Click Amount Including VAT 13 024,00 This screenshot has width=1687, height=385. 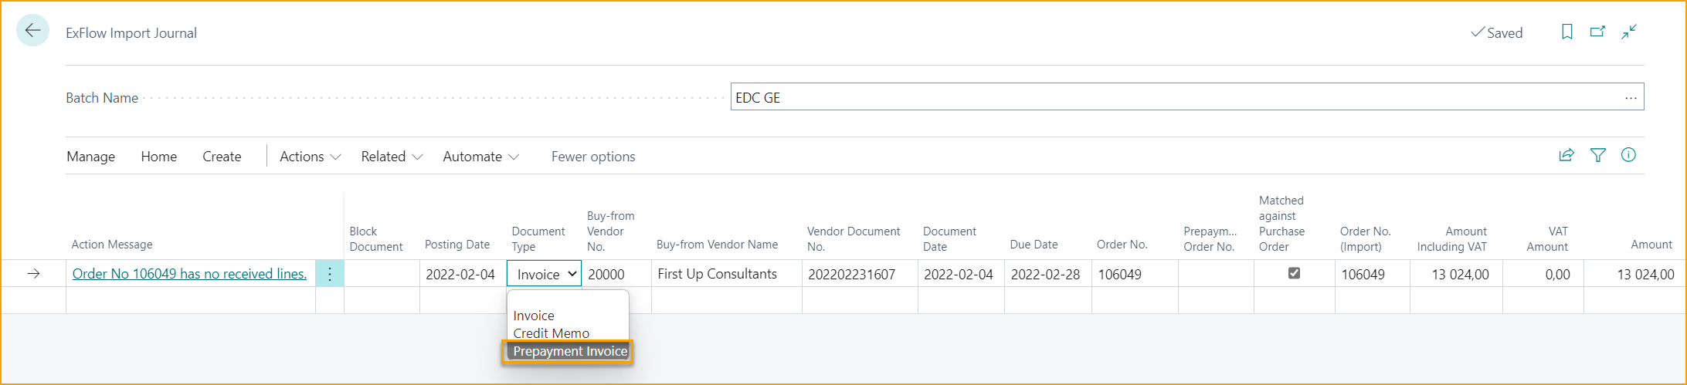click(1456, 274)
